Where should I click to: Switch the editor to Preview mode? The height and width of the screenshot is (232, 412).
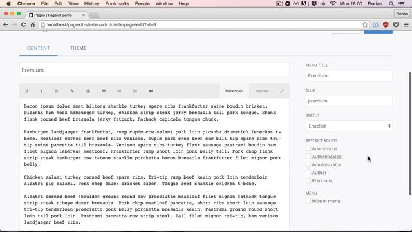coord(262,91)
